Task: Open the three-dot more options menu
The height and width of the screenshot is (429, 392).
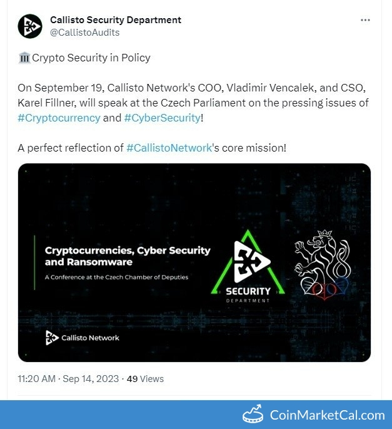Action: [x=365, y=20]
